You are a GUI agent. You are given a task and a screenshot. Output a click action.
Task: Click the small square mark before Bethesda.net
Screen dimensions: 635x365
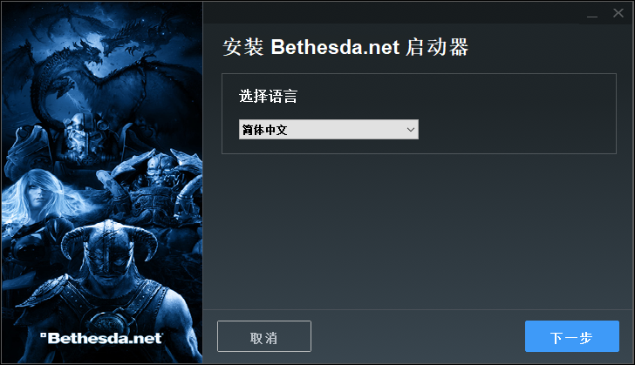coord(44,335)
